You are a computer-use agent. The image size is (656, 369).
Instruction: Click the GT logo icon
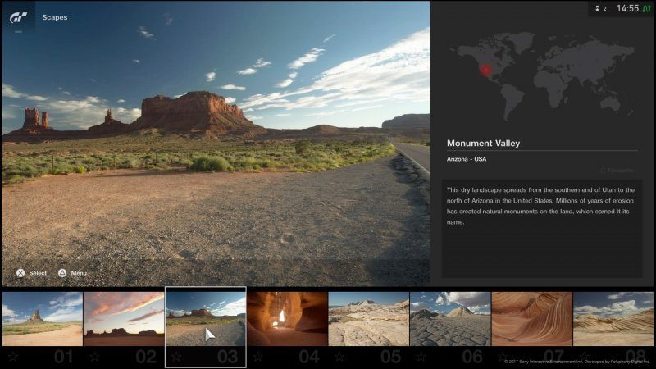tap(18, 17)
